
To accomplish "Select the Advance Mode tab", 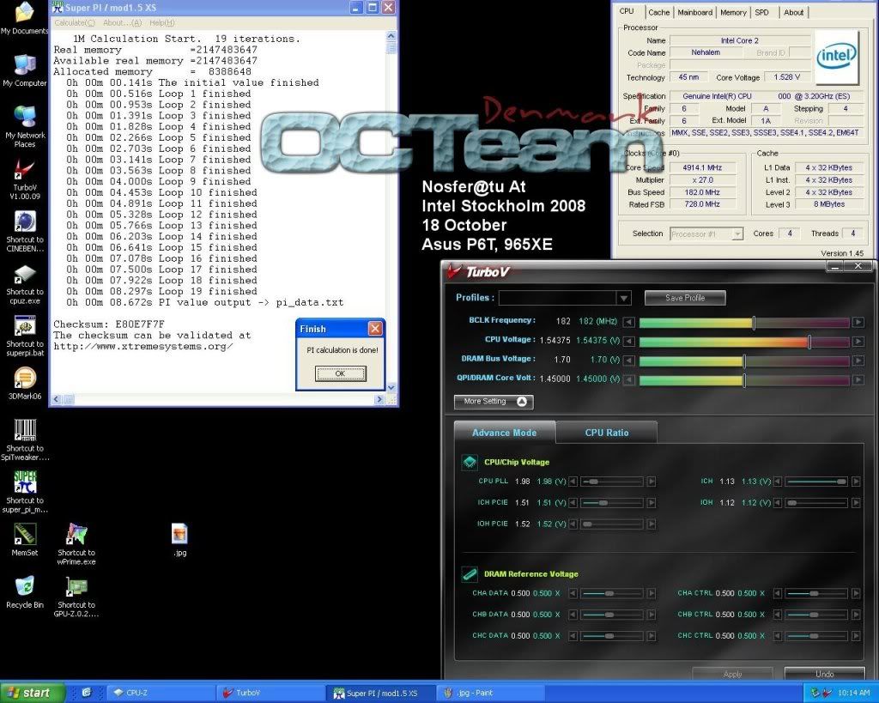I will 505,433.
